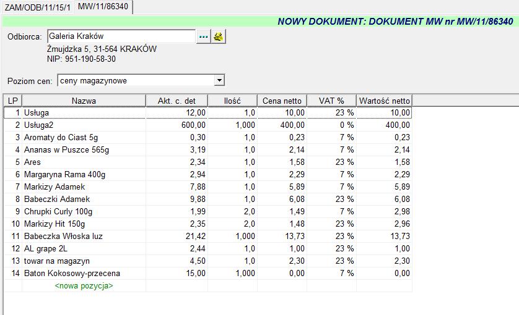Click net value 2,98 of Chrupki Curly
The width and height of the screenshot is (519, 315).
tap(384, 212)
